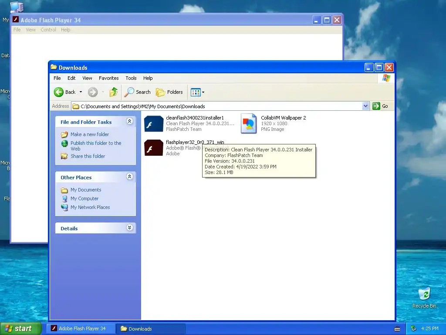Screen dimensions: 446x335
Task: Open the Forward history dropdown arrow
Action: (x=103, y=92)
